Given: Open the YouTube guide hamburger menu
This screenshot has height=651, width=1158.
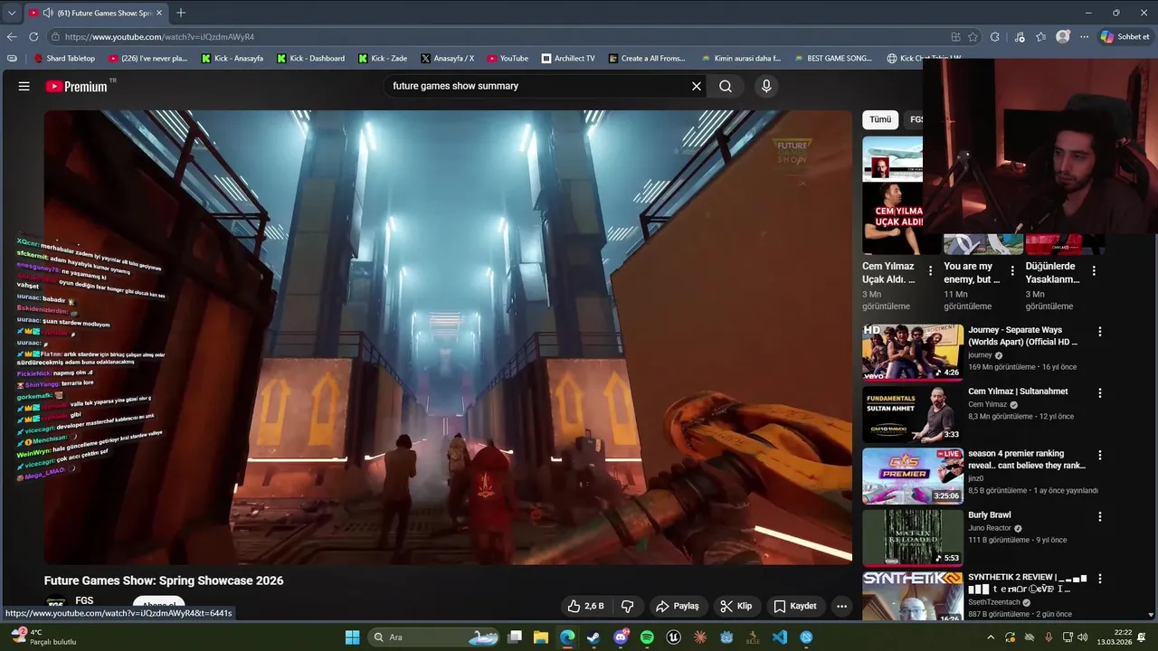Looking at the screenshot, I should (24, 86).
